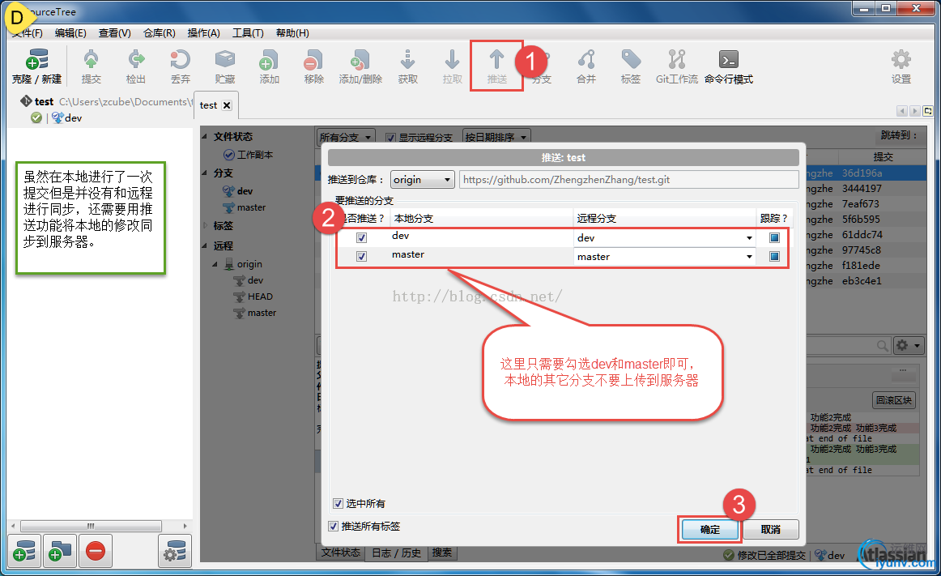
Task: Open the remote branch dropdown for dev
Action: [749, 238]
